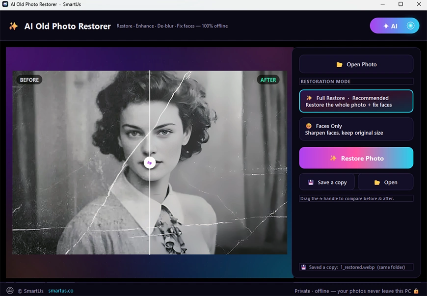Click the SmartUs round logo in the footer
427x296 pixels.
pyautogui.click(x=10, y=291)
